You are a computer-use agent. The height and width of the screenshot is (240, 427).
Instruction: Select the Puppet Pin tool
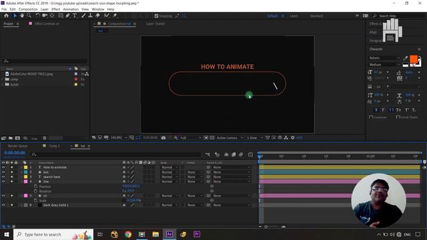point(115,16)
